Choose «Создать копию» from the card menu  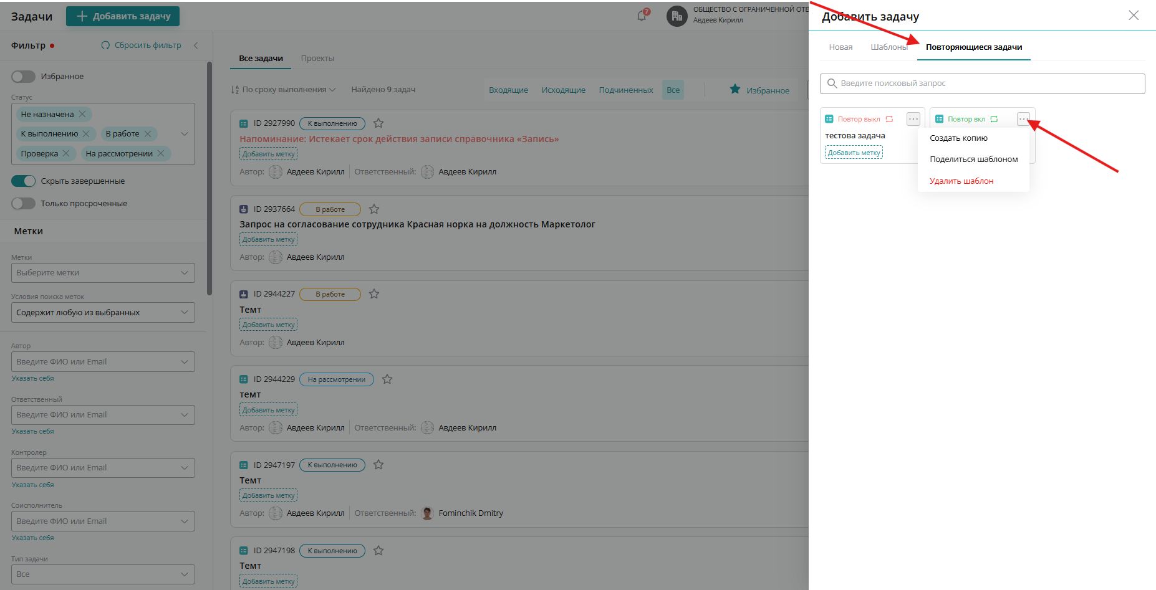(958, 138)
